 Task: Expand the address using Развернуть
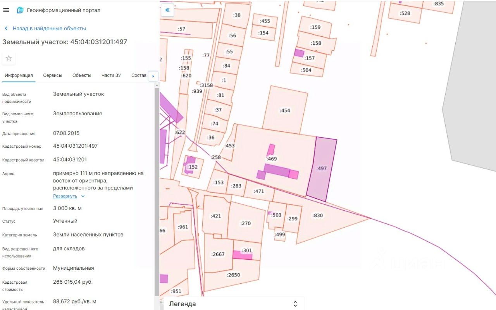[69, 196]
